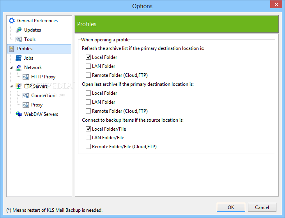This screenshot has height=218, width=285.
Task: Discard changes with the Cancel button
Action: click(x=262, y=207)
